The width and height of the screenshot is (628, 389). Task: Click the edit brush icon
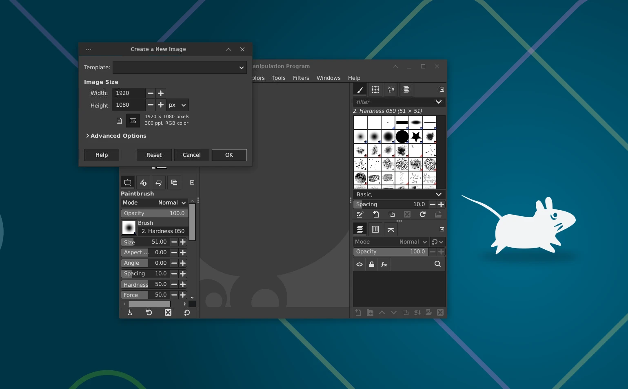click(360, 214)
